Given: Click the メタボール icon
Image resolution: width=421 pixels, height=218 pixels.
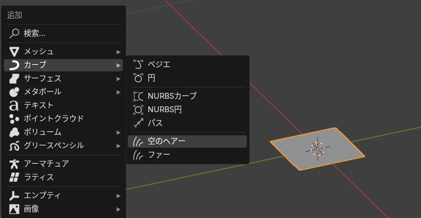Looking at the screenshot, I should coord(14,92).
